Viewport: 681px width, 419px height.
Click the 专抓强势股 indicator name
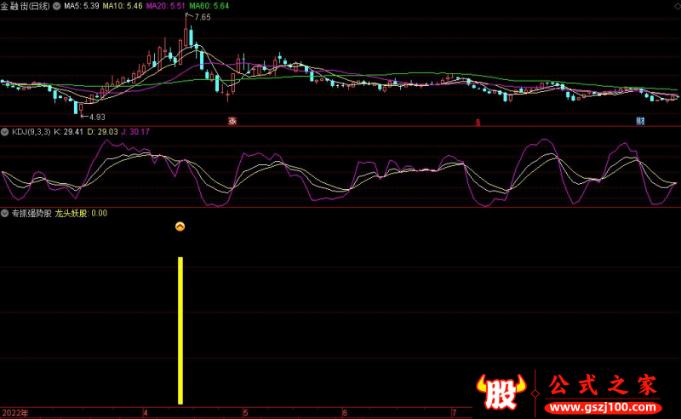point(31,213)
